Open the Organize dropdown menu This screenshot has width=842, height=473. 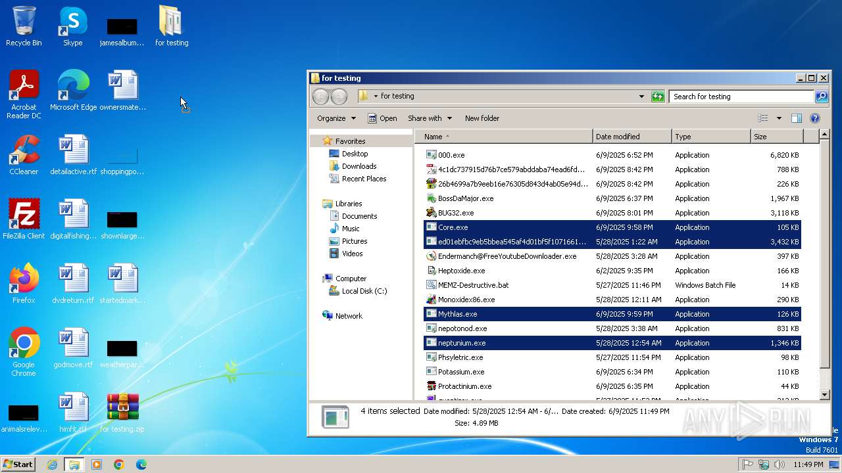[x=336, y=118]
